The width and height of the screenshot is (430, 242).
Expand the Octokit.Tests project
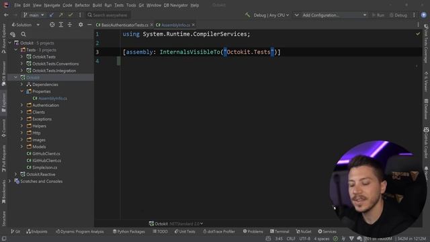tap(21, 56)
